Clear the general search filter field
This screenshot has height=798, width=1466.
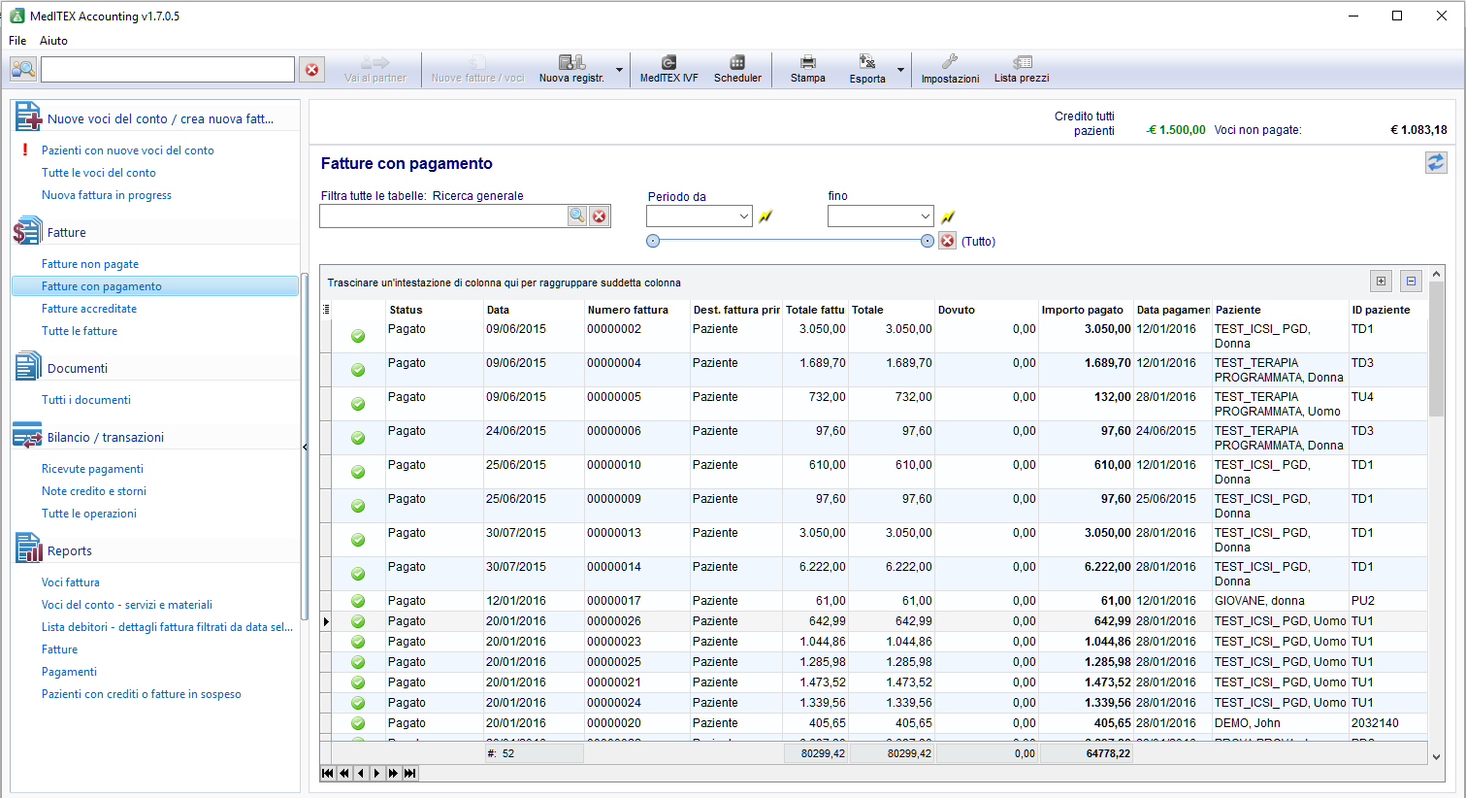coord(600,216)
